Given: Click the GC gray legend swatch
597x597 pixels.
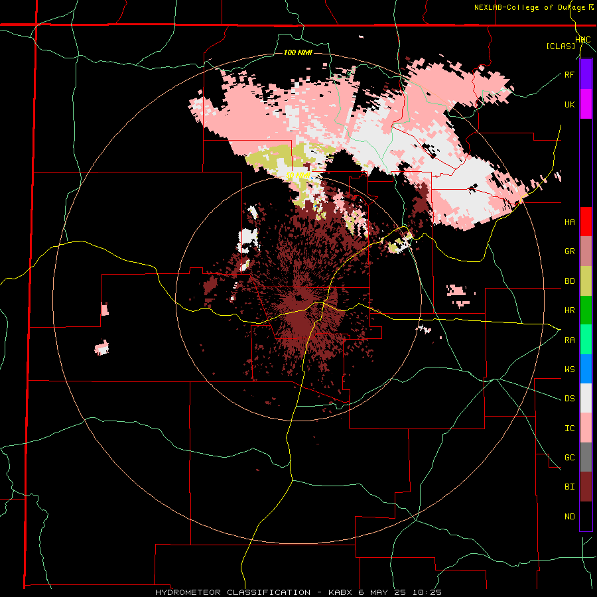Looking at the screenshot, I should click(586, 457).
